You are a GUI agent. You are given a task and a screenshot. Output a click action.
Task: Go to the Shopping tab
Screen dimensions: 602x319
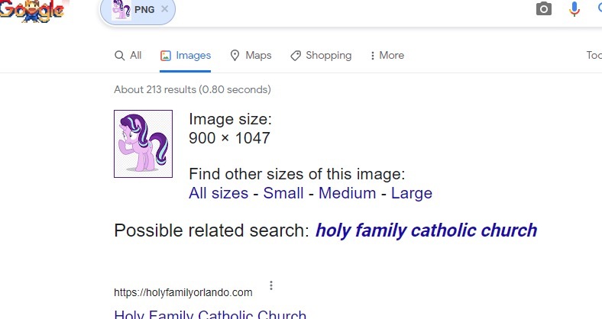(321, 56)
